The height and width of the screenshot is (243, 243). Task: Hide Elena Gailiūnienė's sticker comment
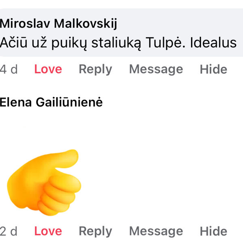point(213,231)
